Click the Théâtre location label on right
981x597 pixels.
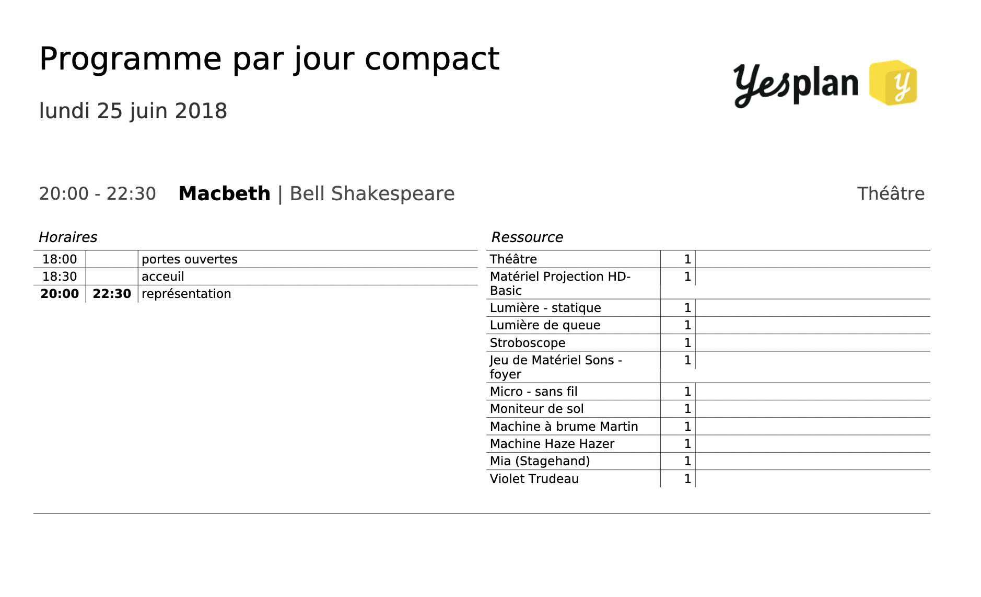coord(891,193)
